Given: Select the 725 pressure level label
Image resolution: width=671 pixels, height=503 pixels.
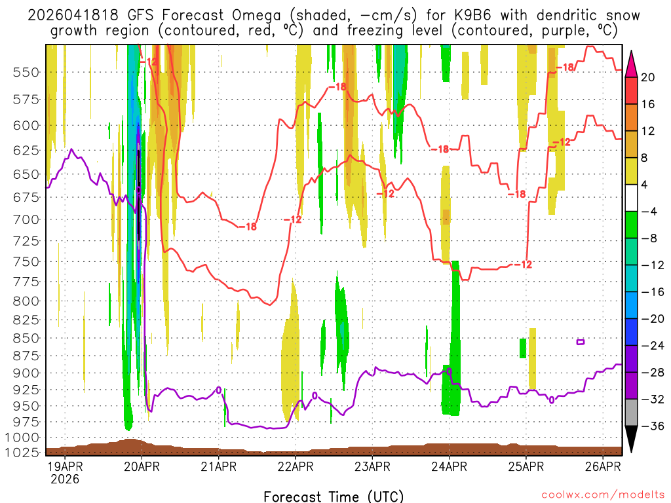Looking at the screenshot, I should click(x=26, y=241).
